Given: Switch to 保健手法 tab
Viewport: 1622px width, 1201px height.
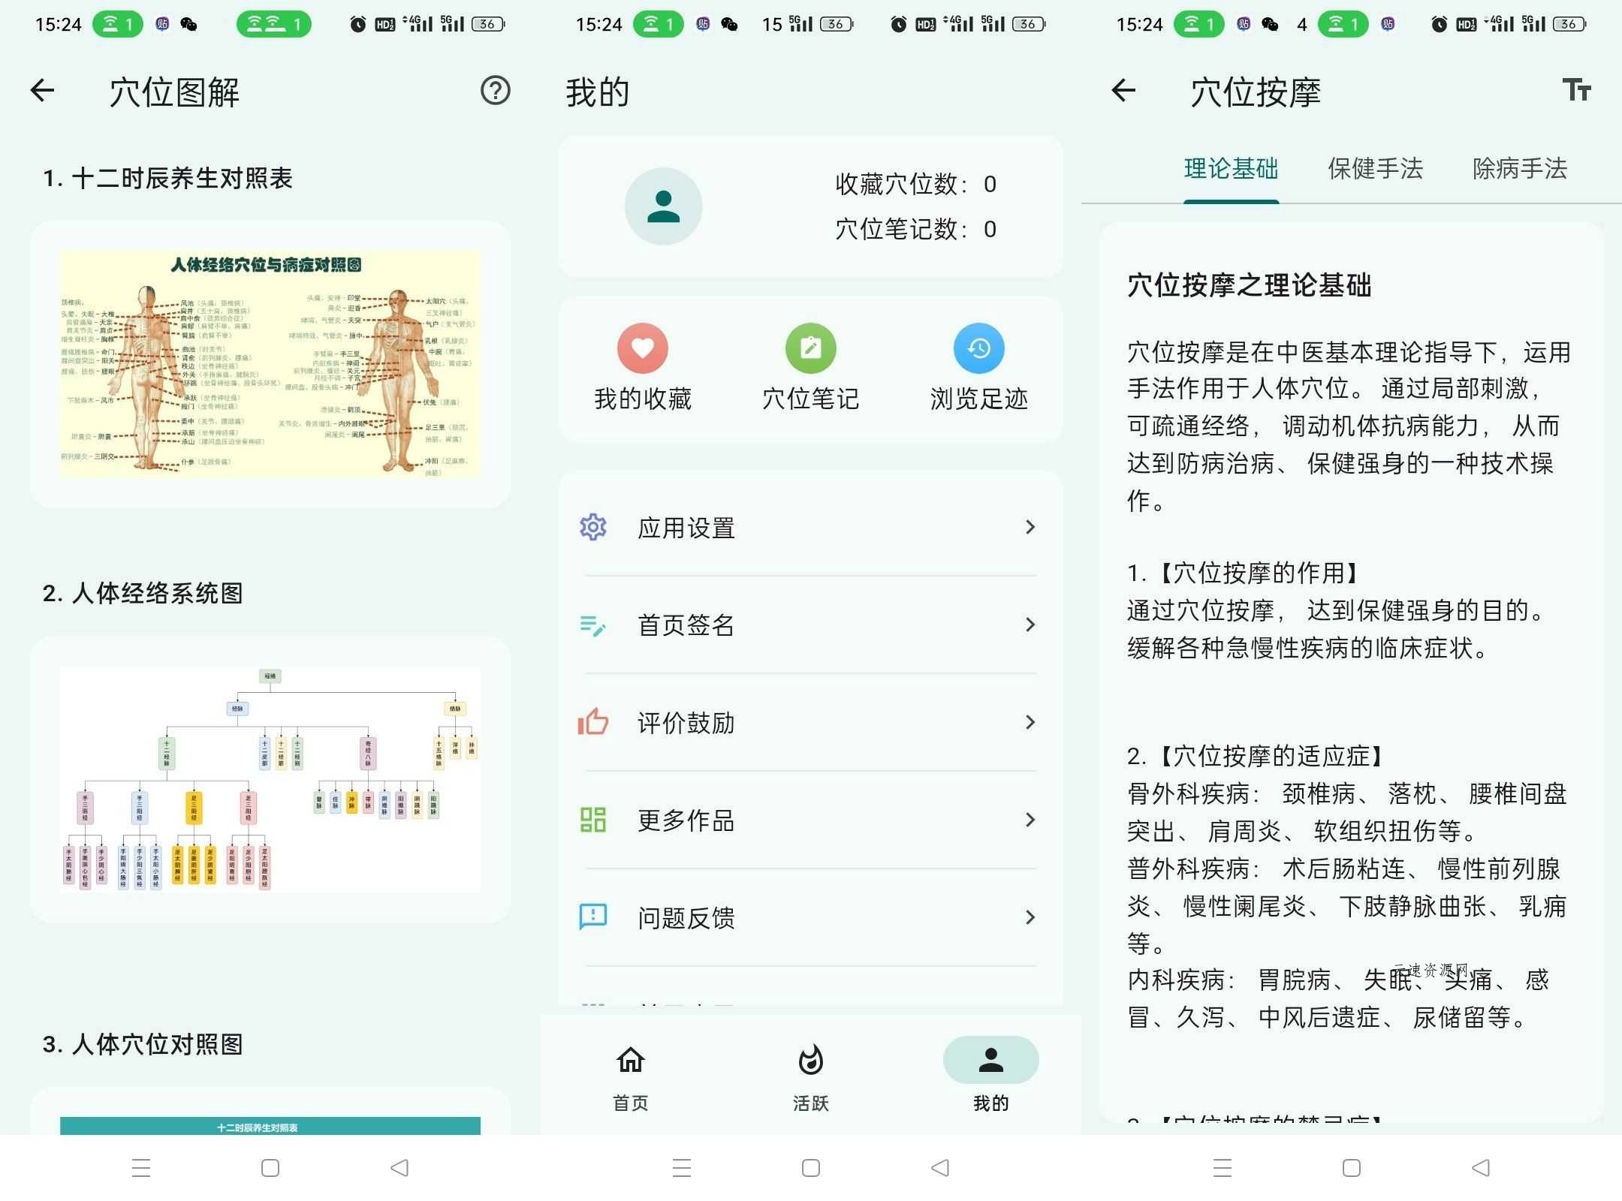Looking at the screenshot, I should tap(1375, 170).
